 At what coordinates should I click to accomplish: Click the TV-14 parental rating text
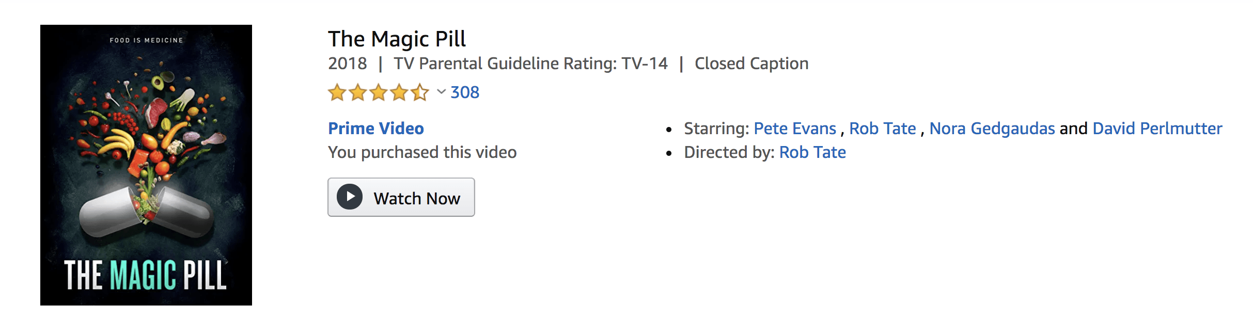tap(645, 63)
